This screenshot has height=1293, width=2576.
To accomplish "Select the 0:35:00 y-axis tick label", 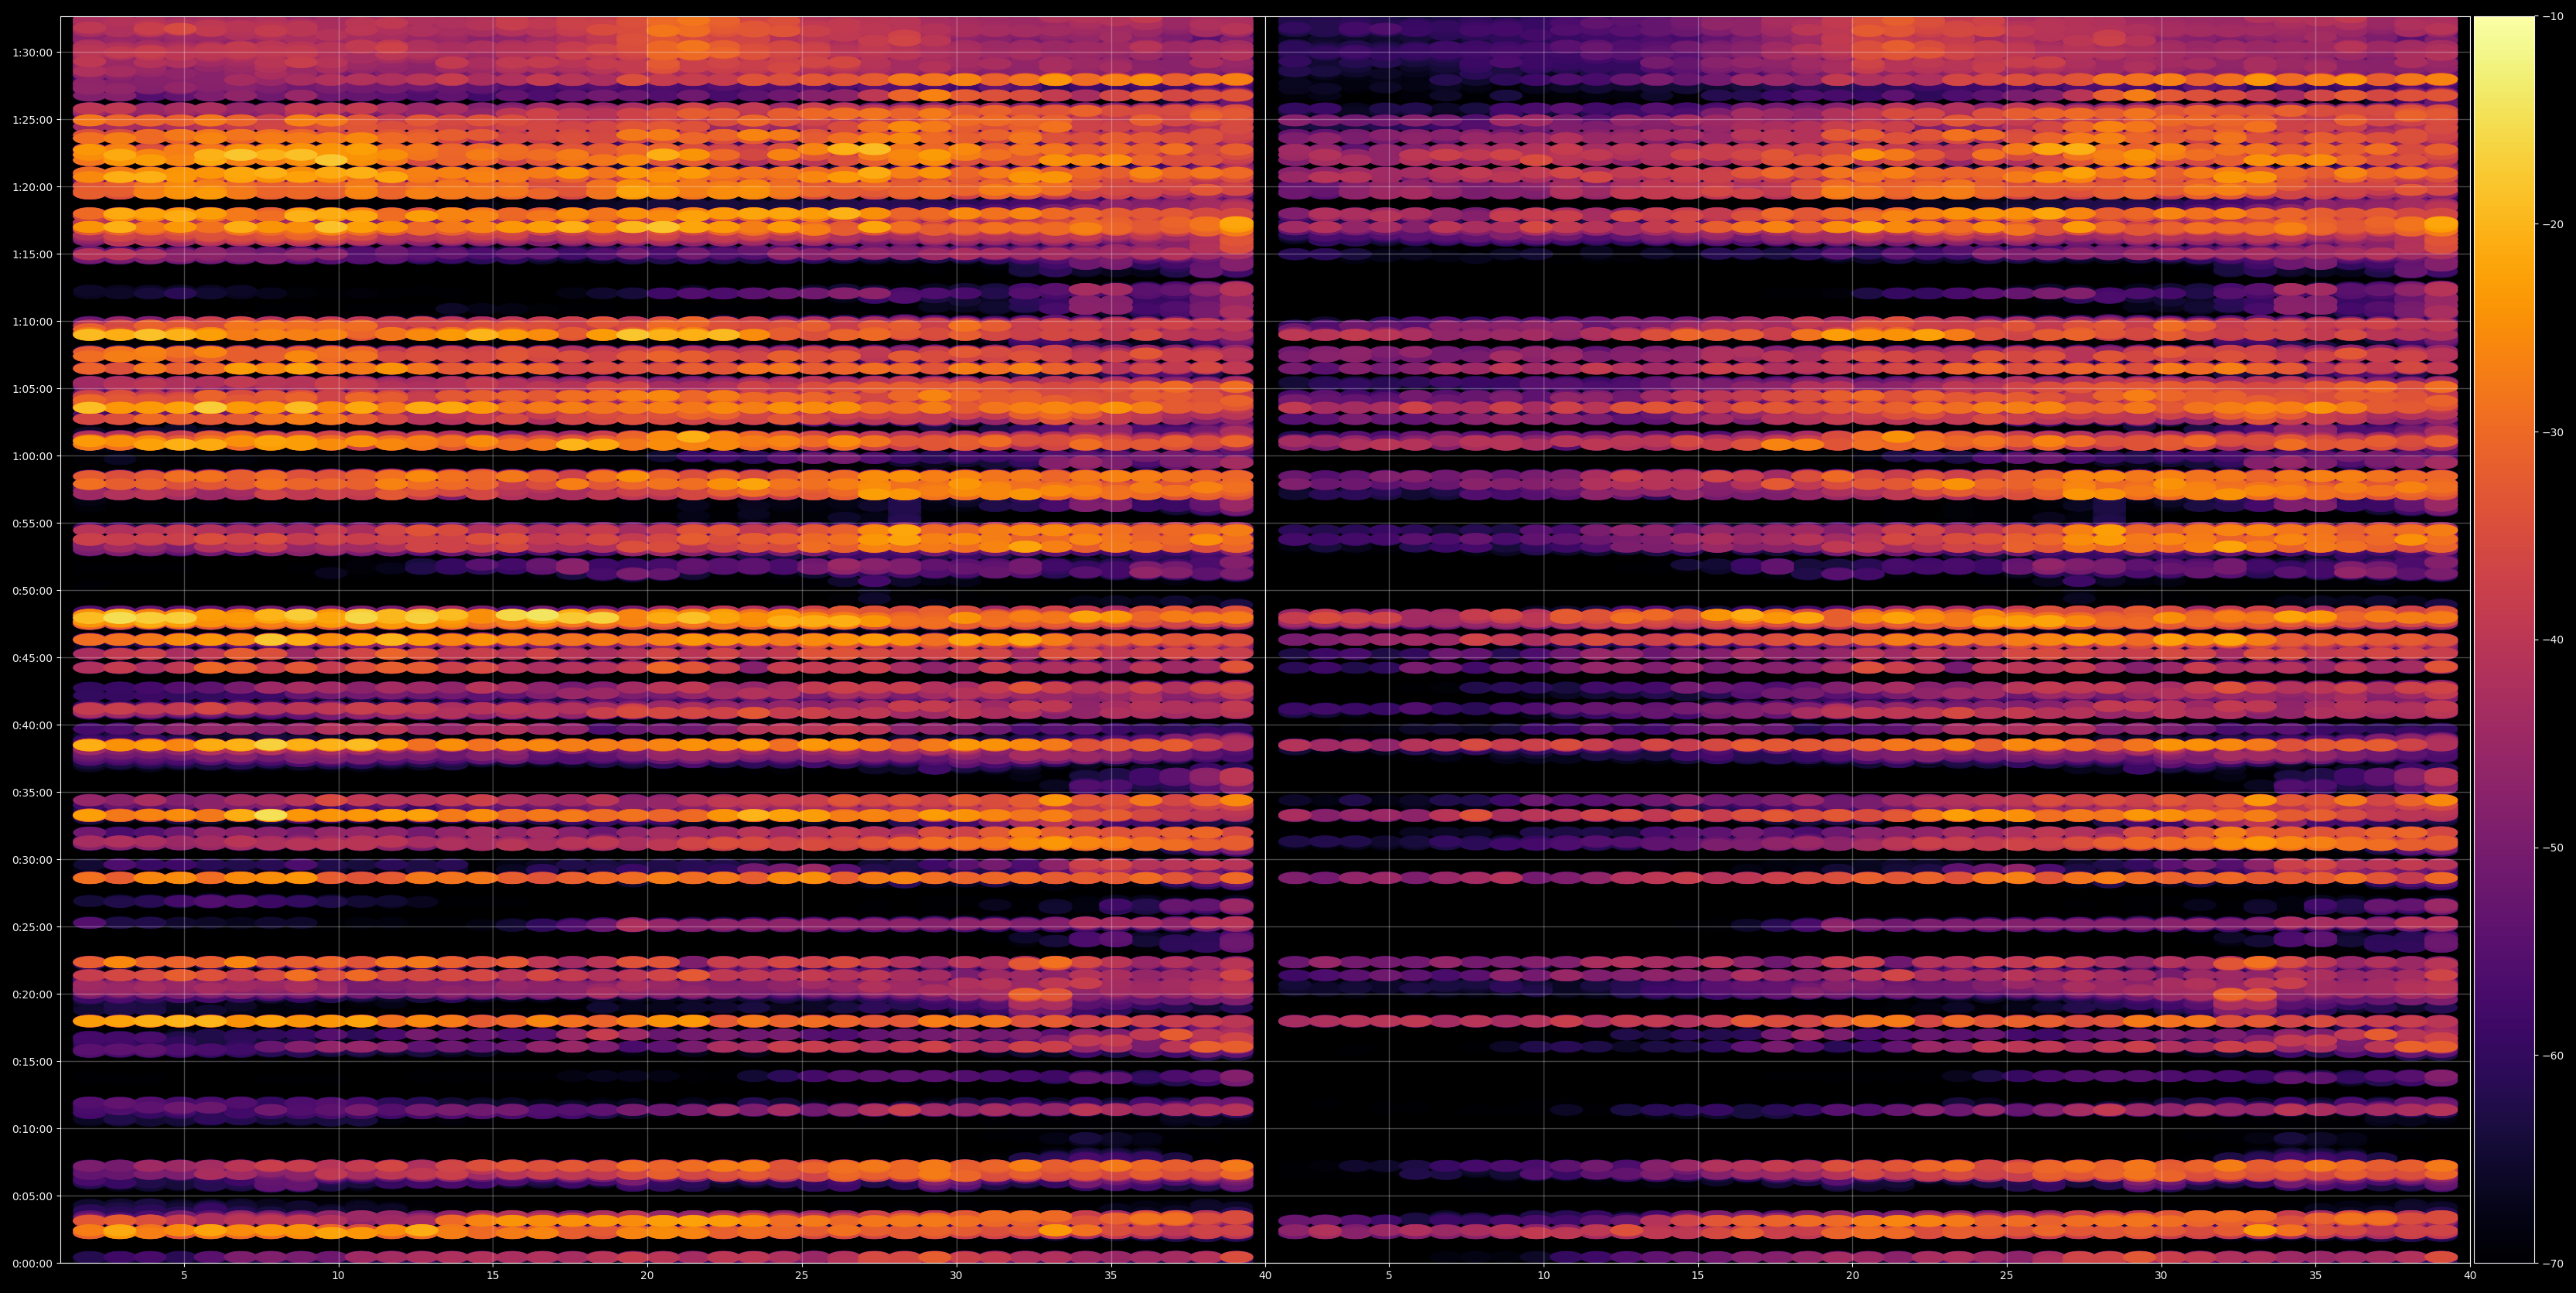I will [x=32, y=792].
